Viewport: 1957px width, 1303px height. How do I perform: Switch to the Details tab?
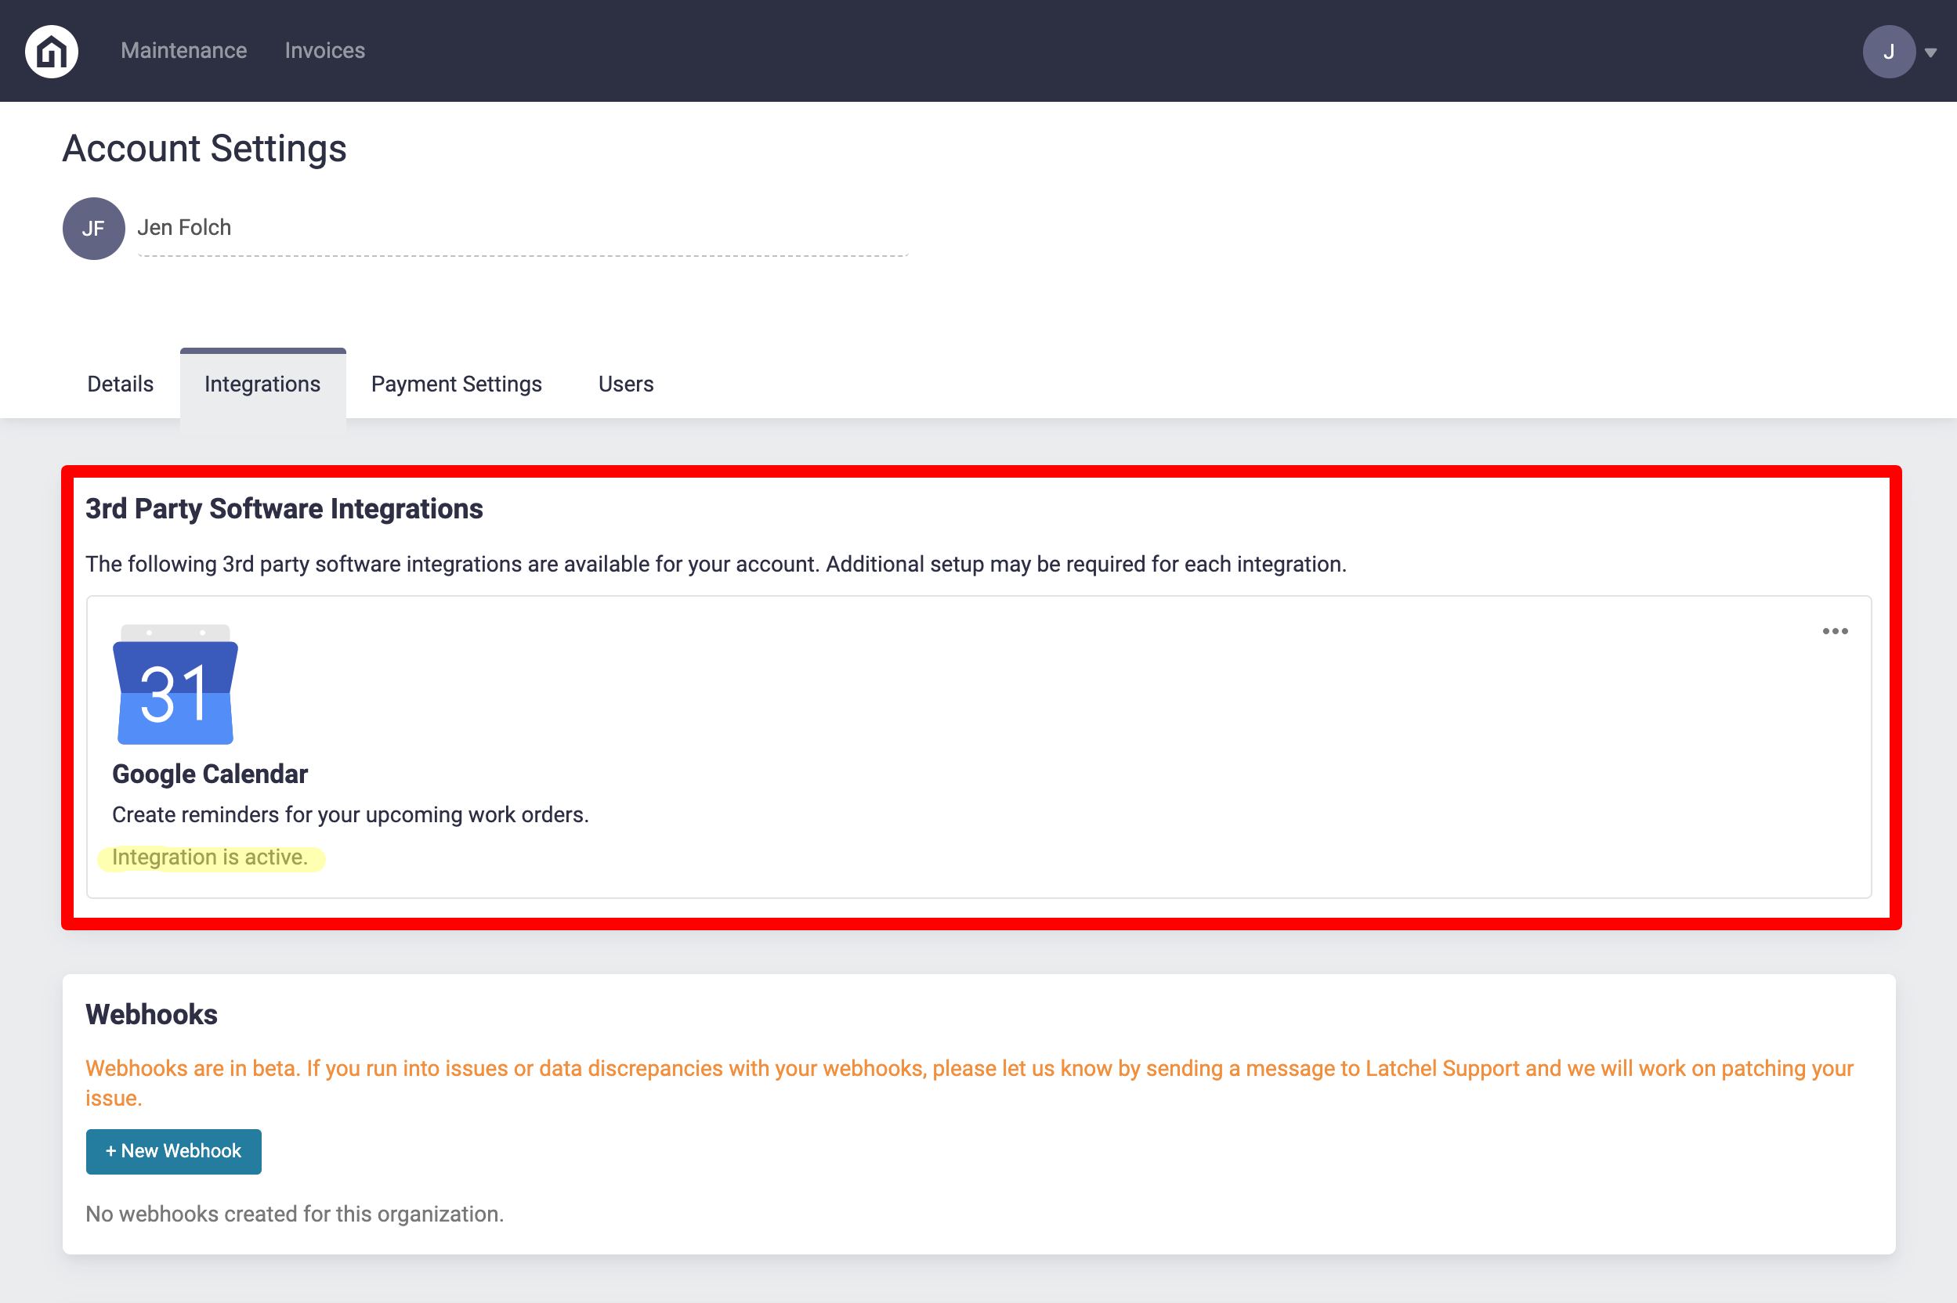click(x=121, y=384)
